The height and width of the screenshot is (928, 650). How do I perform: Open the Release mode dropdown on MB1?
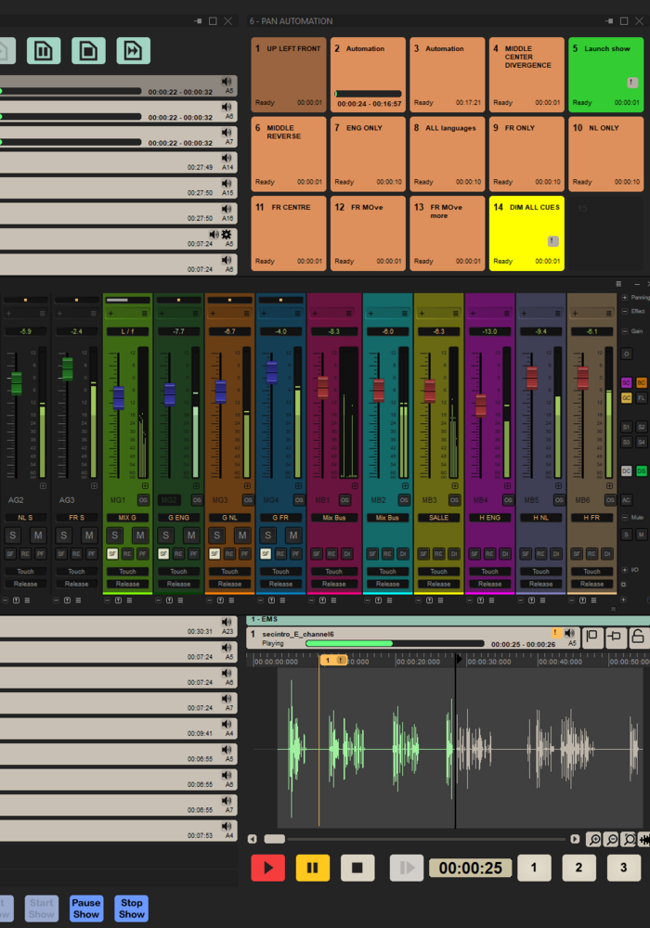[333, 584]
